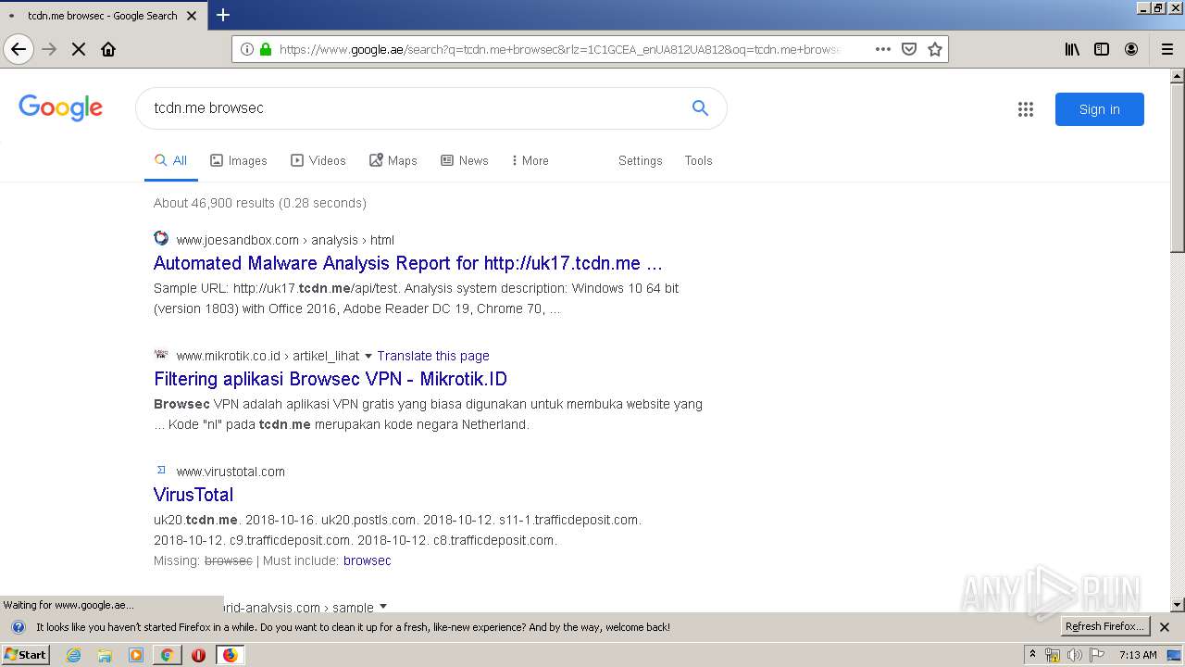The image size is (1185, 667).
Task: Run search with the magnifier icon
Action: click(x=700, y=108)
